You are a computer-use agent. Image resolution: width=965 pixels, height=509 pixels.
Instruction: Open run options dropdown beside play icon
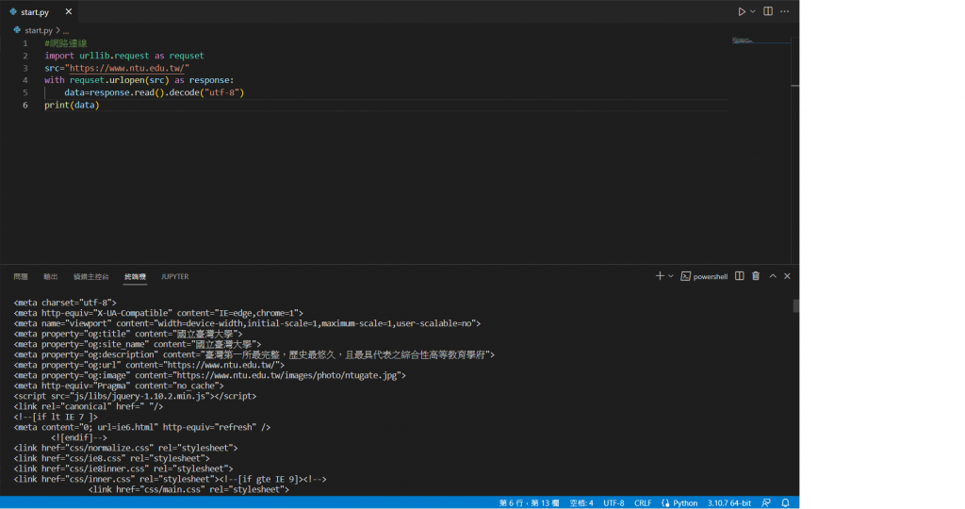point(753,11)
